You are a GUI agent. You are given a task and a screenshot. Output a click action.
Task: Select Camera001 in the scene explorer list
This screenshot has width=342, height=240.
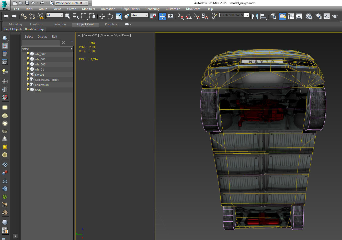tap(42, 85)
